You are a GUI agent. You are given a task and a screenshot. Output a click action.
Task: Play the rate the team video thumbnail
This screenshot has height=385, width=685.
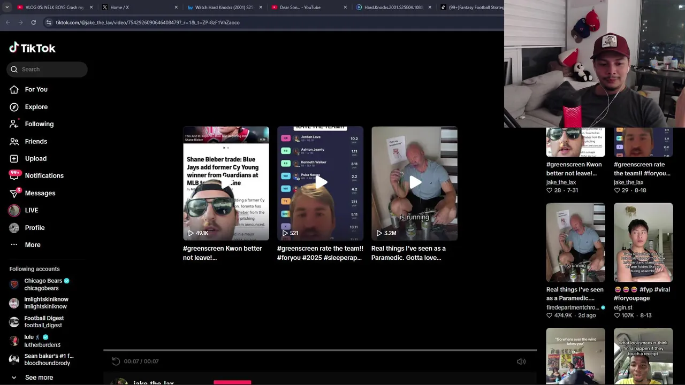click(x=320, y=183)
